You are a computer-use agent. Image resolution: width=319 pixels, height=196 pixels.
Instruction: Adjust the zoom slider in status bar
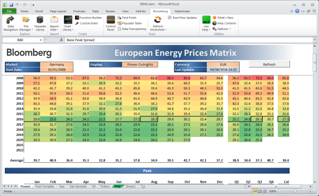point(295,191)
